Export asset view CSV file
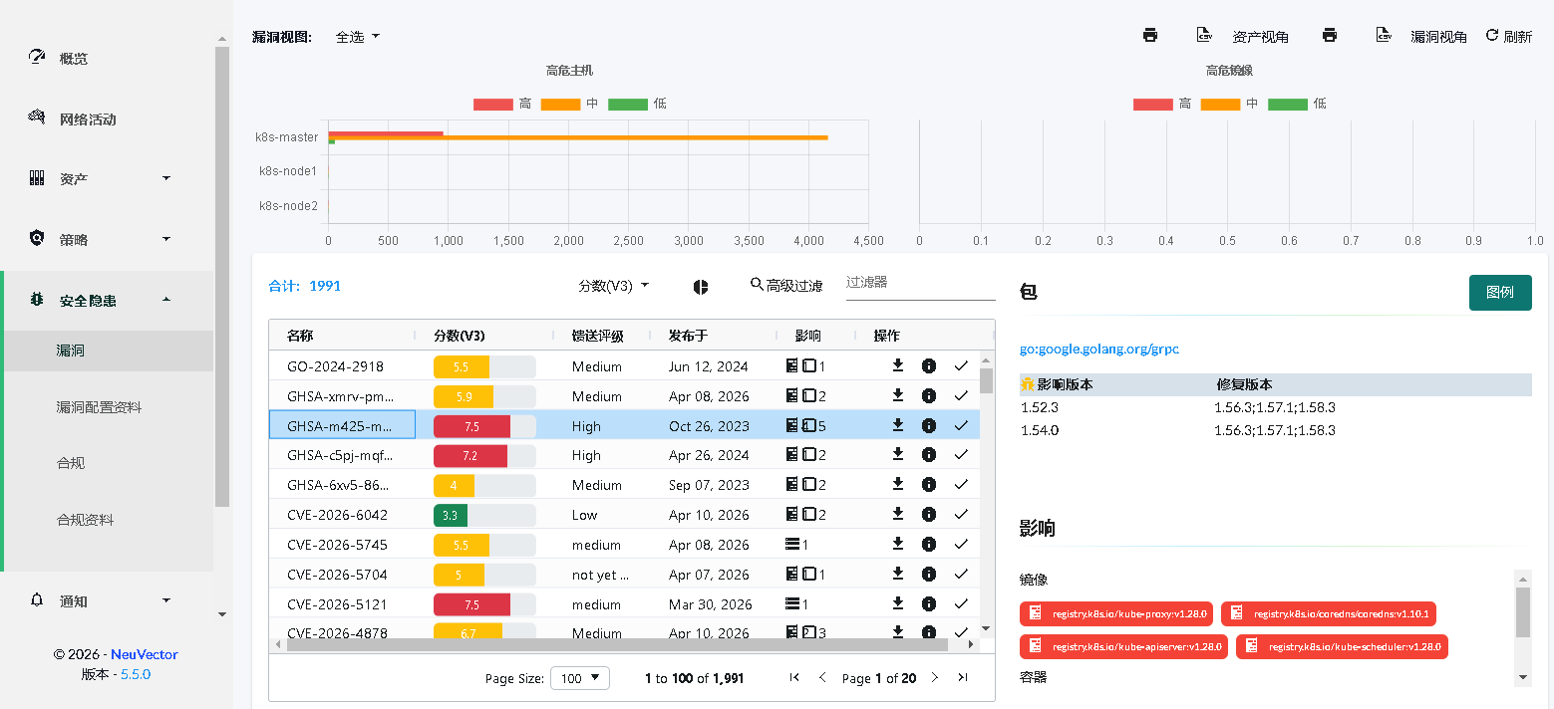The width and height of the screenshot is (1554, 709). pyautogui.click(x=1204, y=36)
